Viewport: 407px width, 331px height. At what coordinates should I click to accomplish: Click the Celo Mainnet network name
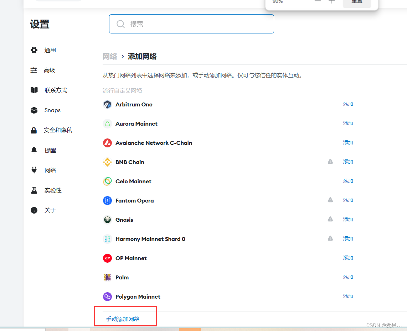tap(133, 181)
